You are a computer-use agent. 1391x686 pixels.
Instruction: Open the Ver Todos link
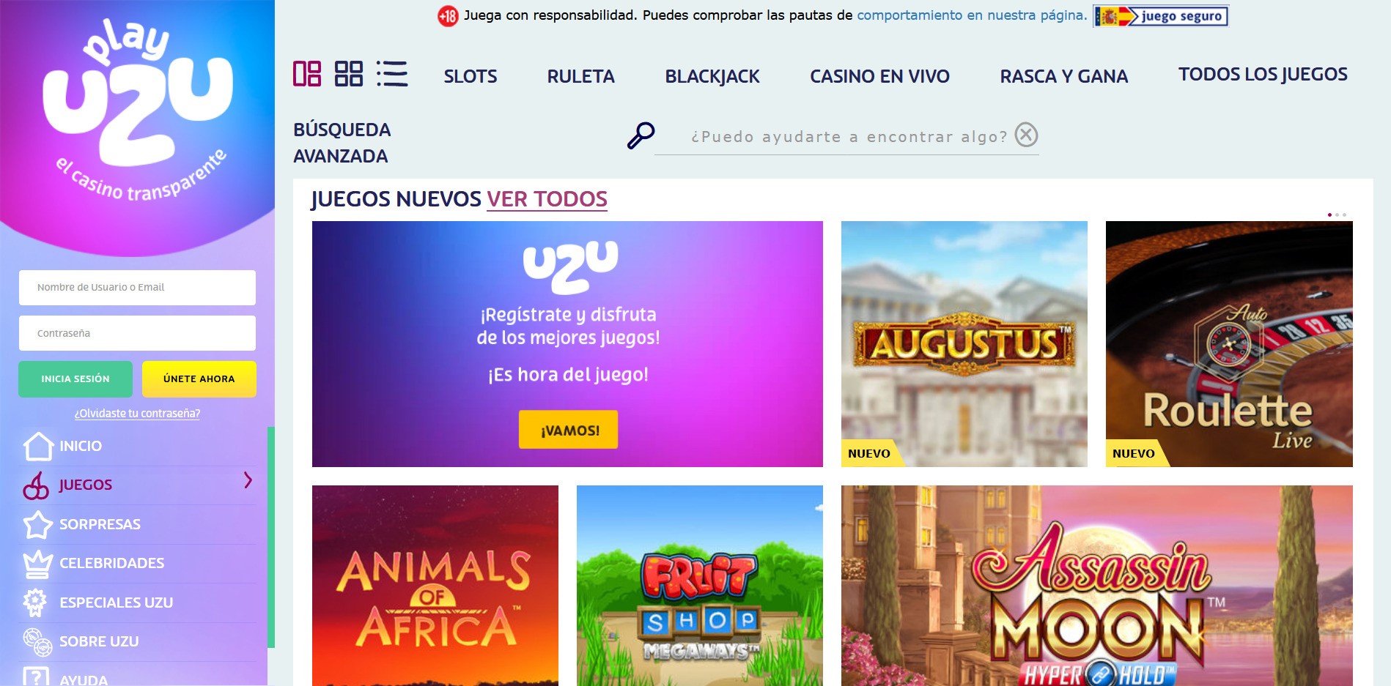pyautogui.click(x=547, y=199)
